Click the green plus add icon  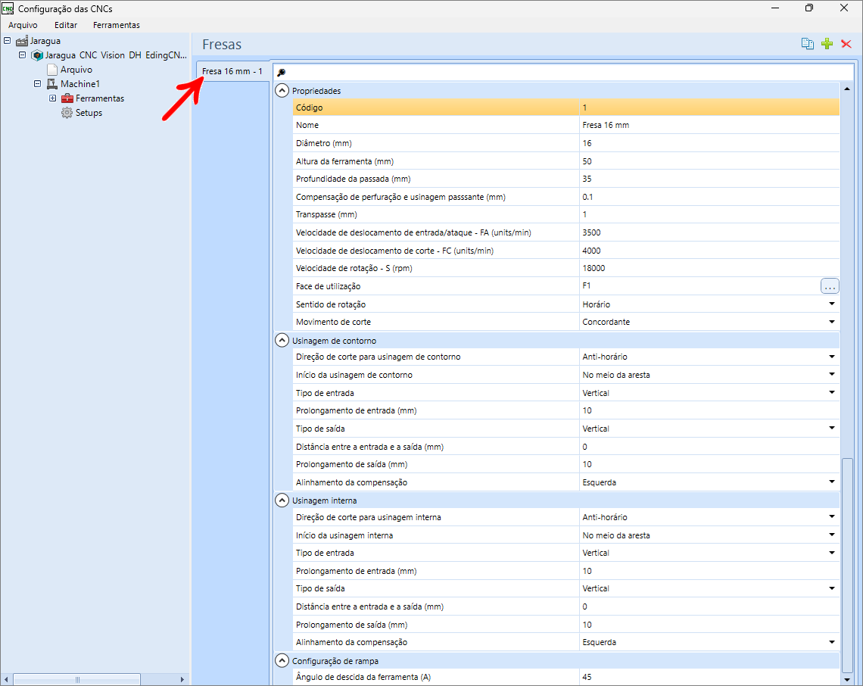click(x=827, y=44)
